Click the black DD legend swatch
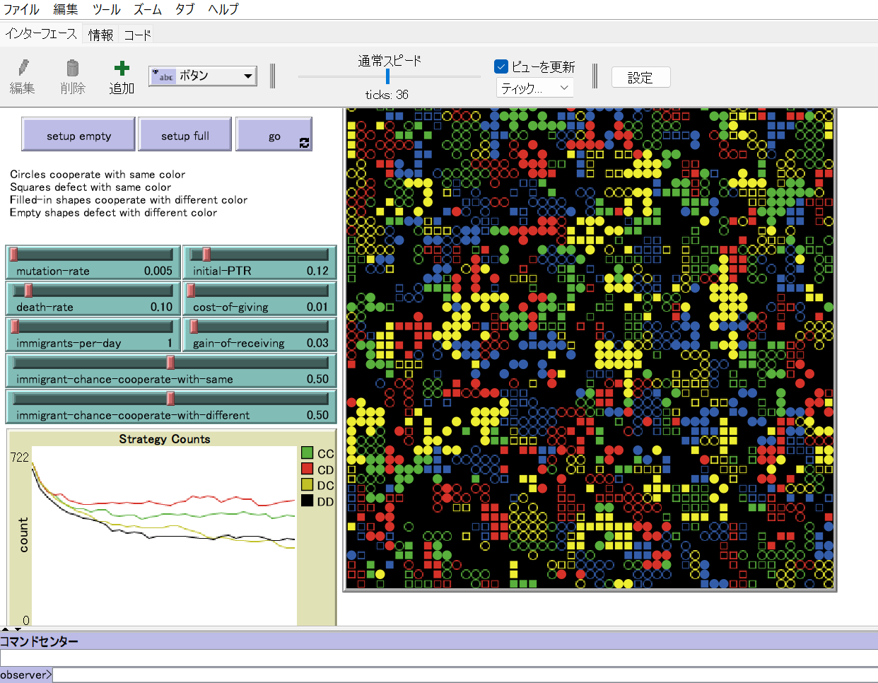The width and height of the screenshot is (878, 683). (307, 501)
